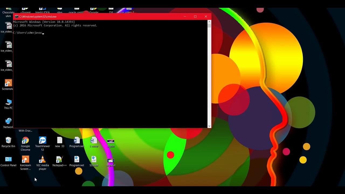Select the SSSAM PDF file icon
The image size is (345, 194).
94,161
